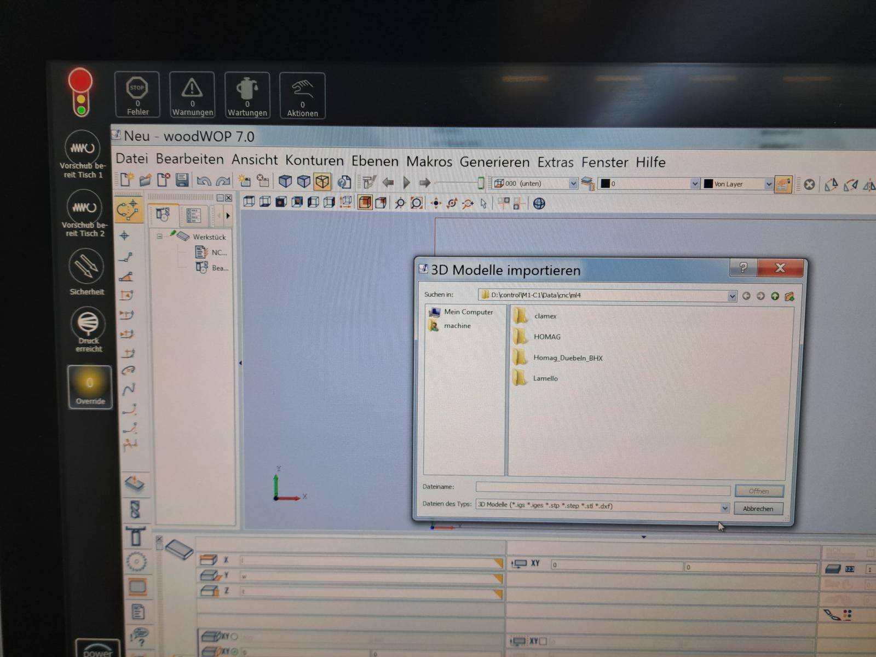Open the layer '0' dropdown

(694, 184)
